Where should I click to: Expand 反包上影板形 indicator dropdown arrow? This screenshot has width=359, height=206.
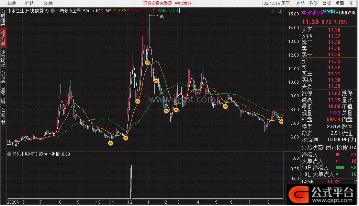pyautogui.click(x=9, y=154)
